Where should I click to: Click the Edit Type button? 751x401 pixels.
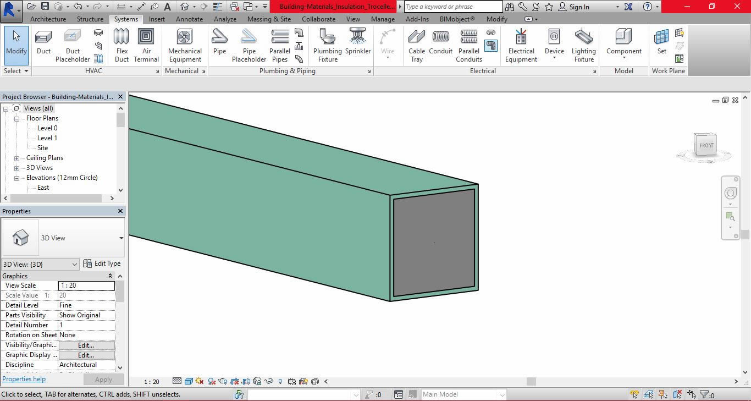tap(102, 263)
